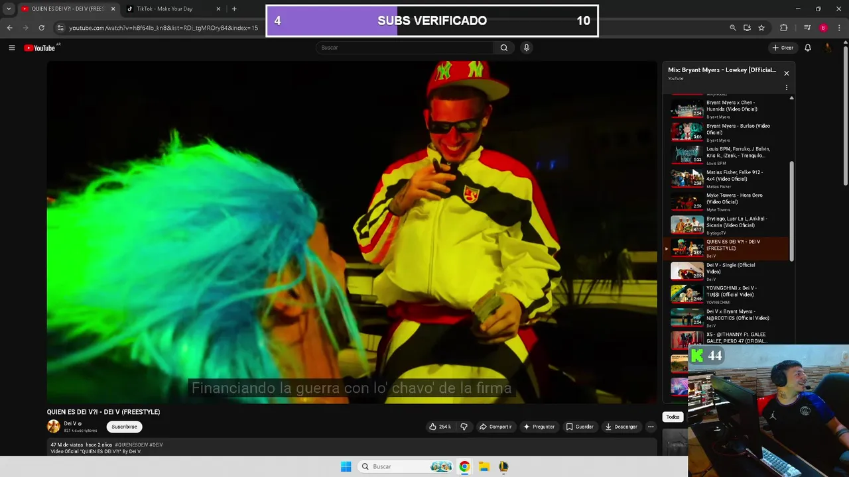Open the Windows Start button

pos(346,466)
